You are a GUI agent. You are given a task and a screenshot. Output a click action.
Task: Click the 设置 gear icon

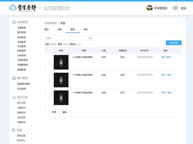pyautogui.click(x=13, y=130)
